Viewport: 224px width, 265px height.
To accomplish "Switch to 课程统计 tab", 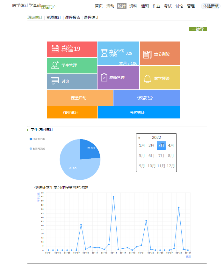I will (x=91, y=18).
